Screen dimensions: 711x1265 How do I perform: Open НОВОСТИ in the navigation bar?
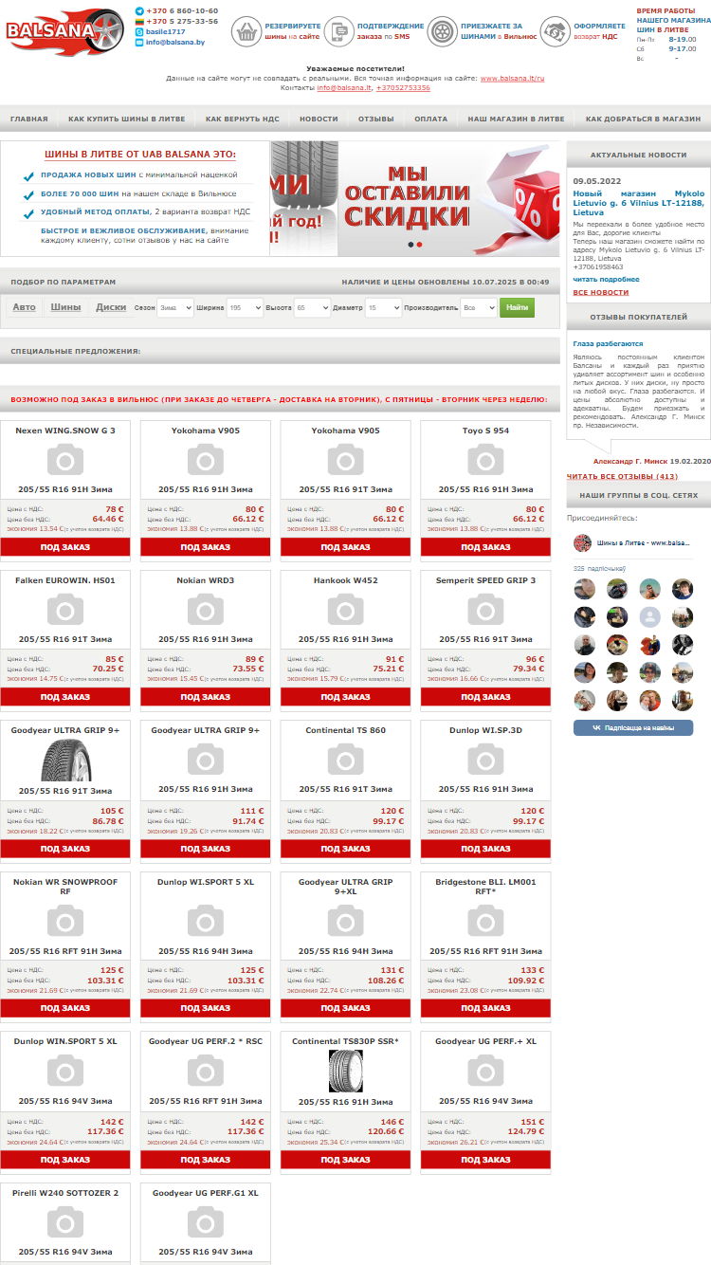click(x=319, y=119)
